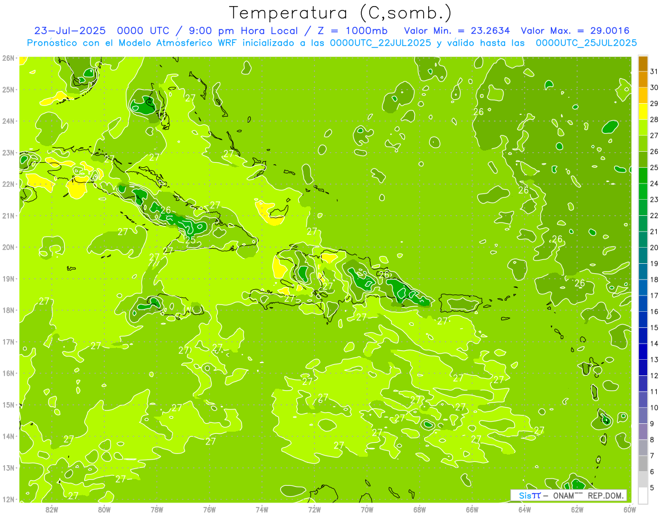Click the gray color bar segment between 6 and 7
The width and height of the screenshot is (669, 517).
pyautogui.click(x=643, y=463)
